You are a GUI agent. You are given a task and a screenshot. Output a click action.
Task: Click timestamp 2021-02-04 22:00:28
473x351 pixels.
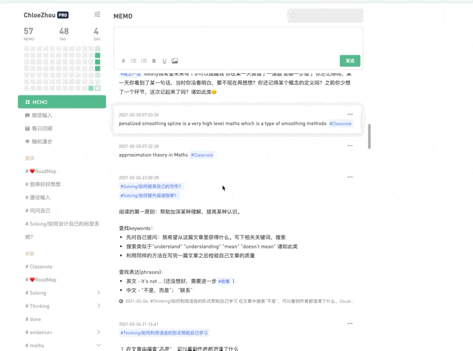[139, 178]
